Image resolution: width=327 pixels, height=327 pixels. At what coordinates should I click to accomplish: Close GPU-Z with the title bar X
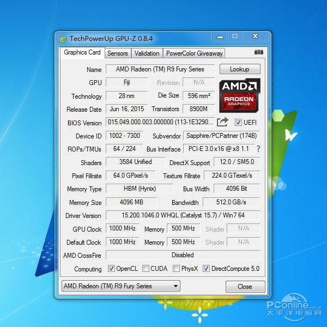pyautogui.click(x=255, y=37)
